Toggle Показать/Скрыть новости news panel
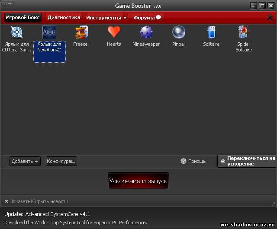Viewport: 277px width, 229px height. tap(36, 201)
